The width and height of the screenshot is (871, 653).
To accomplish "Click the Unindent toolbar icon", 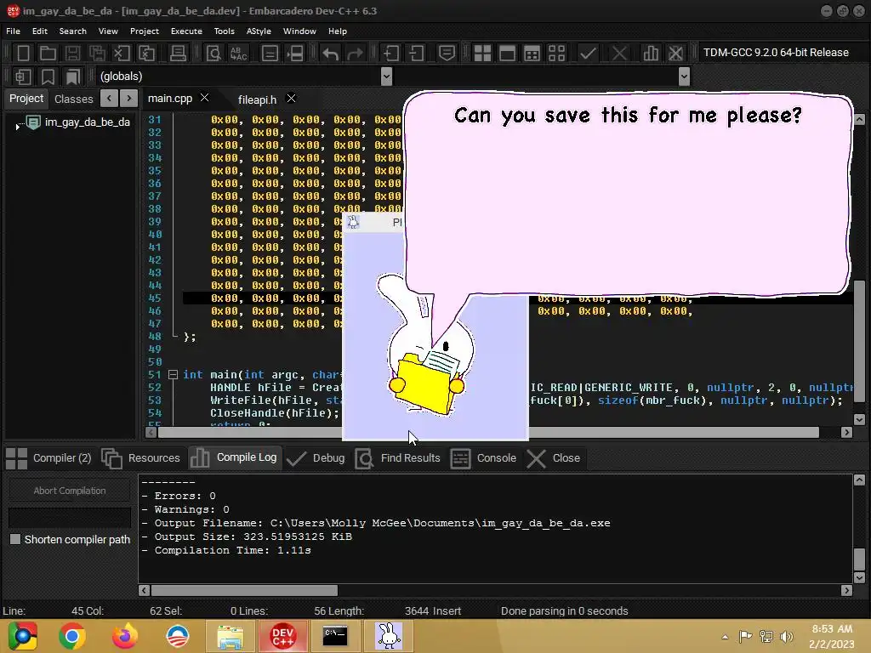I will [416, 54].
